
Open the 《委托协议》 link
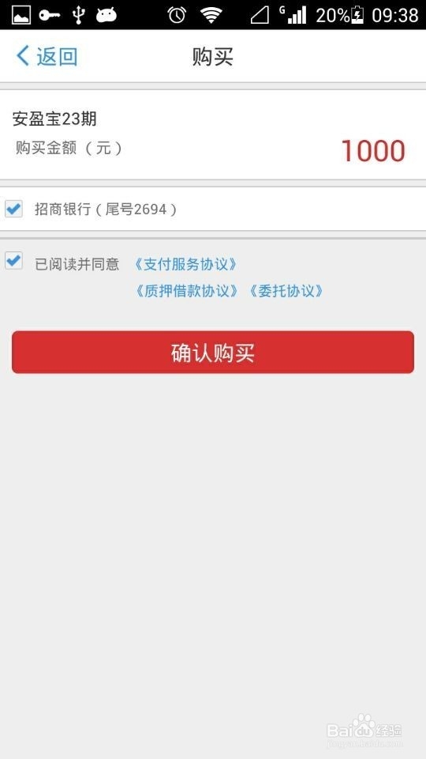pos(286,291)
